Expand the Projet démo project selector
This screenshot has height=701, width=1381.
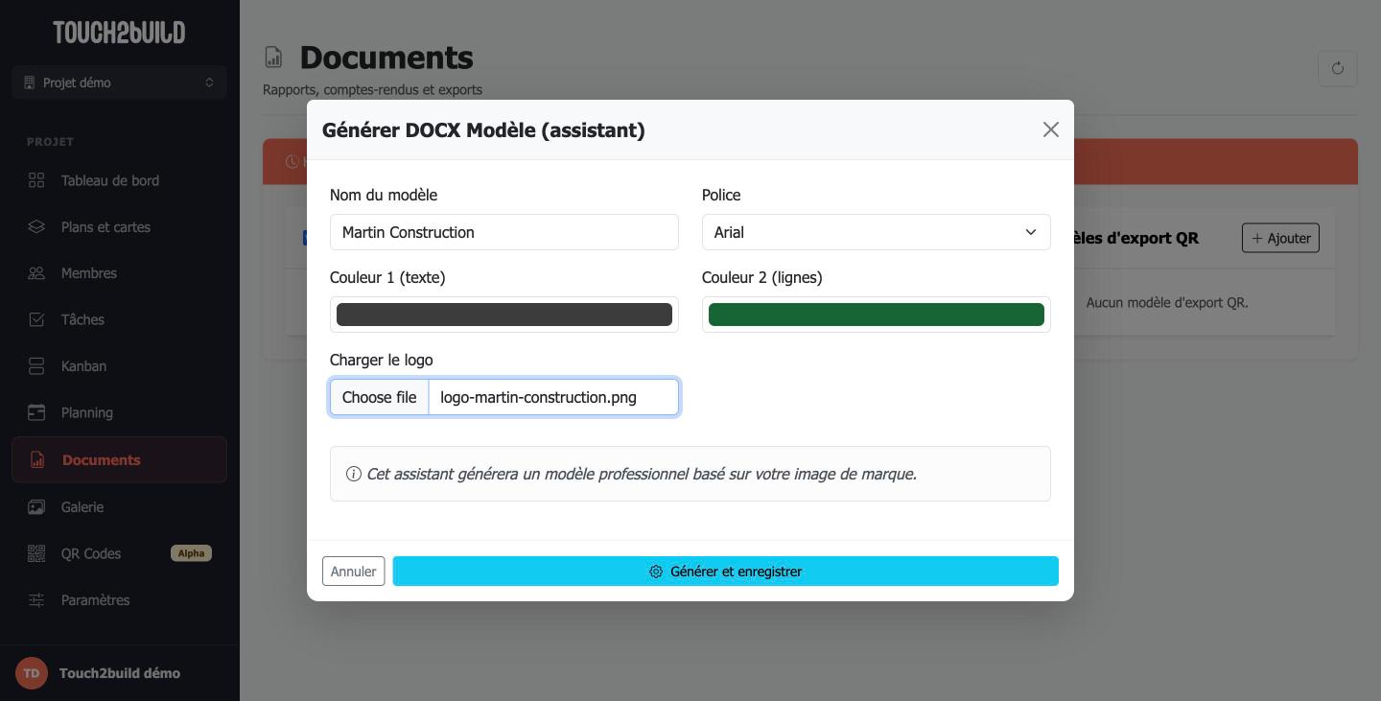tap(120, 82)
